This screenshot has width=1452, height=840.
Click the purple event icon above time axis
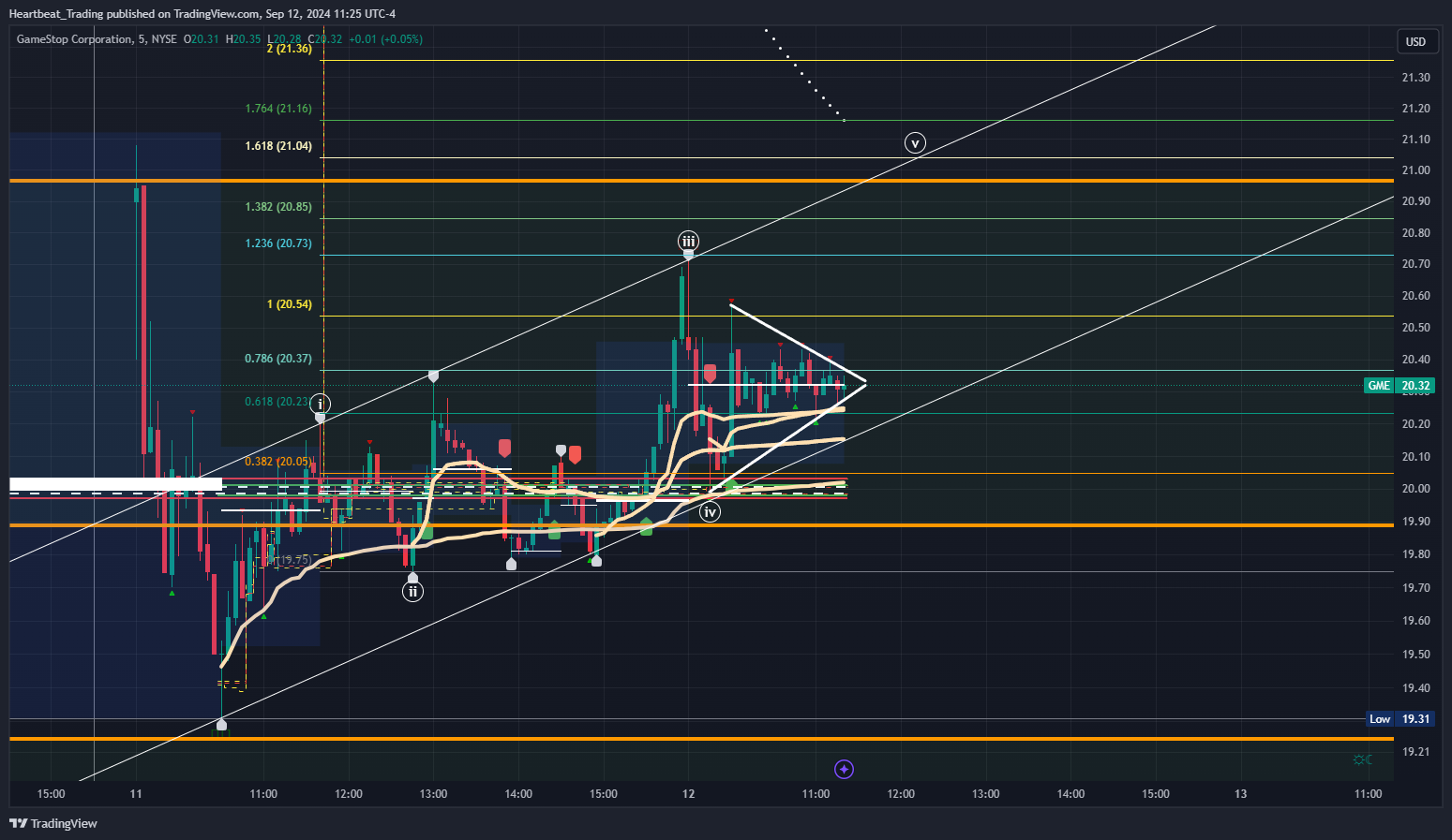tap(844, 770)
